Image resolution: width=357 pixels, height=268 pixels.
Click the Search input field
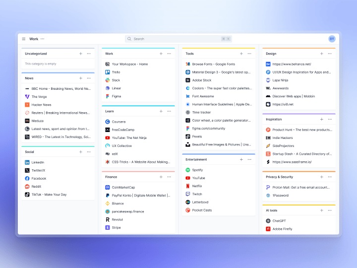(x=178, y=39)
